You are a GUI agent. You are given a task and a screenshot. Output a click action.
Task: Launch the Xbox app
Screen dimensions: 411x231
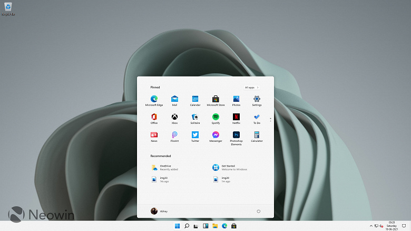[174, 117]
